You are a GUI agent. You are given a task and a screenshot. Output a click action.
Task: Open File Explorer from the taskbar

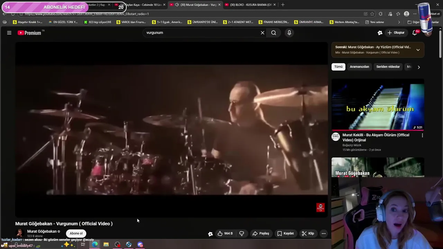(106, 245)
